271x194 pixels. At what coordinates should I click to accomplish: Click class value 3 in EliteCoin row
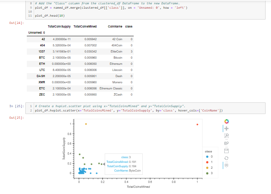132,51
